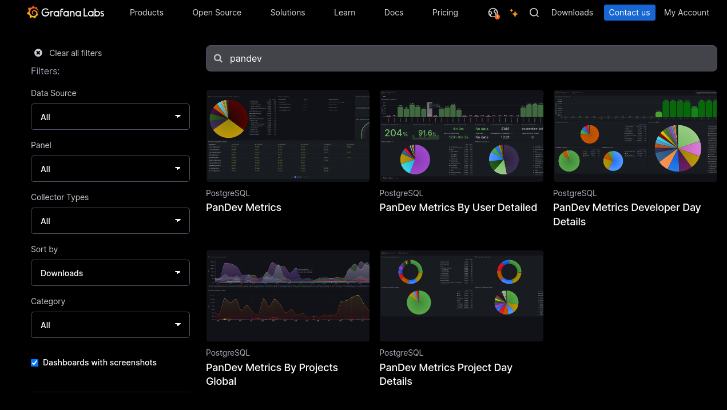The image size is (727, 410).
Task: Click the Category label
Action: coord(48,301)
